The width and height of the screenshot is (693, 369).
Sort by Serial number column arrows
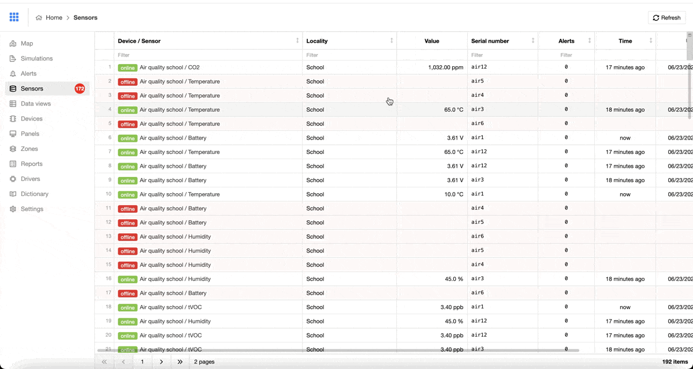tap(533, 41)
